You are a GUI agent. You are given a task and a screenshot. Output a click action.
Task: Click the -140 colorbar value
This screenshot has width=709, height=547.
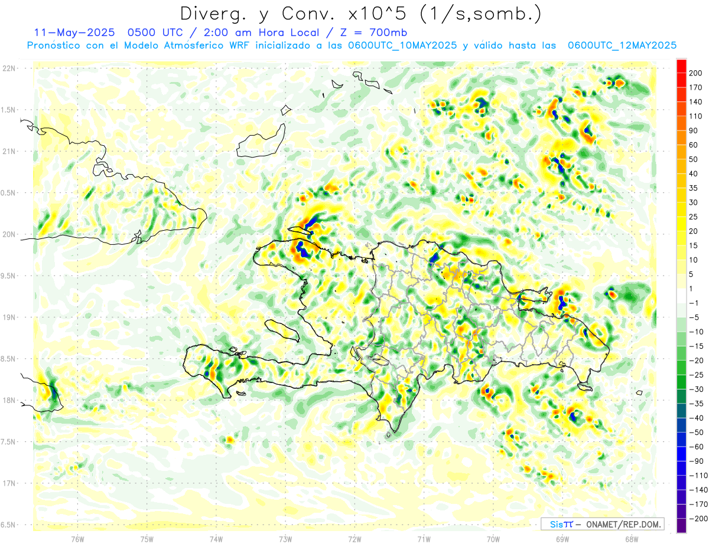coord(699,490)
